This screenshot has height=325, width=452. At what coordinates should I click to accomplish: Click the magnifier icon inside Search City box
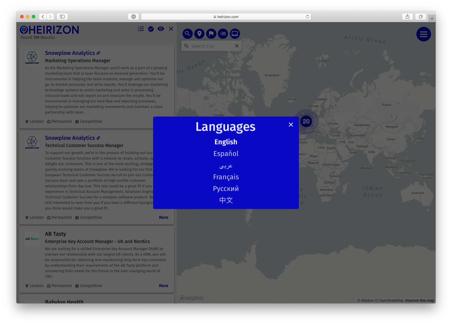point(186,46)
